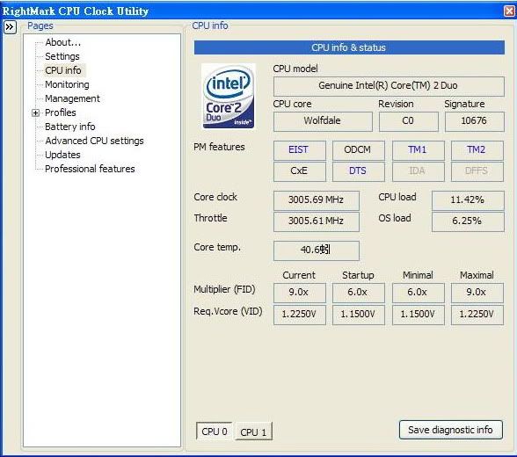Click the Intel Core 2 Duo logo
Screen dimensions: 517x457
click(x=229, y=96)
